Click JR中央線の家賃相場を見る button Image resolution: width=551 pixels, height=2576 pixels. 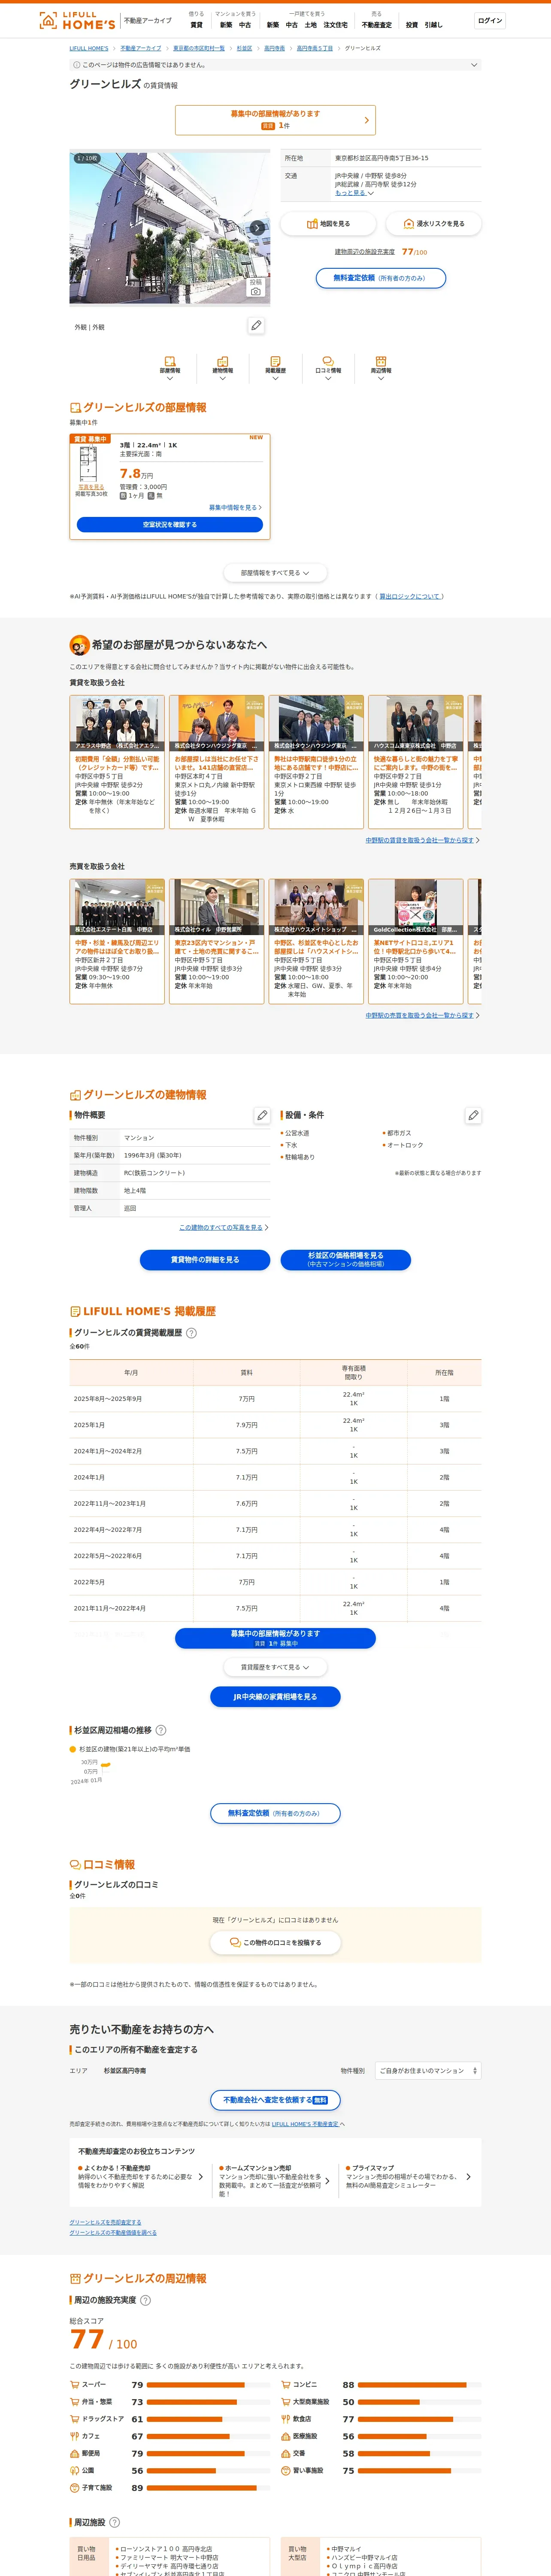pyautogui.click(x=275, y=1697)
